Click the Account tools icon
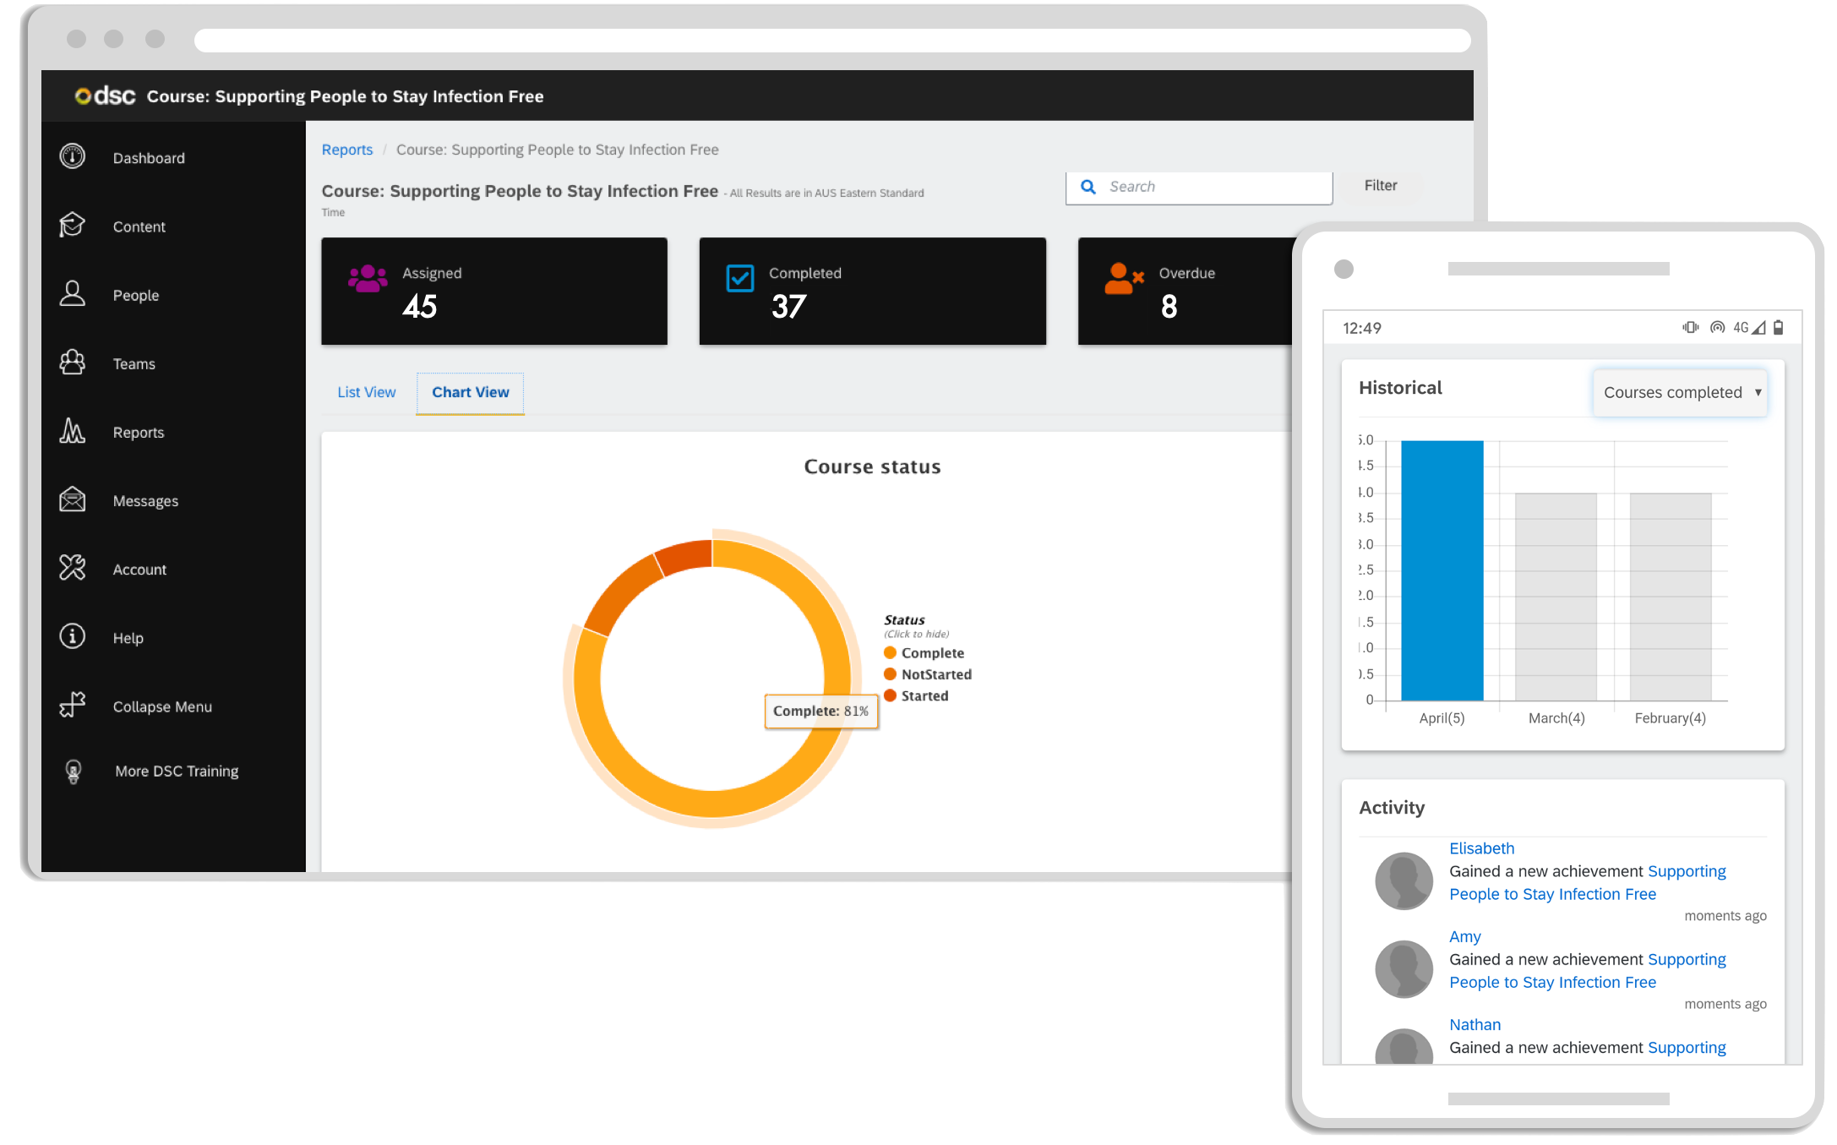This screenshot has width=1837, height=1145. point(73,569)
